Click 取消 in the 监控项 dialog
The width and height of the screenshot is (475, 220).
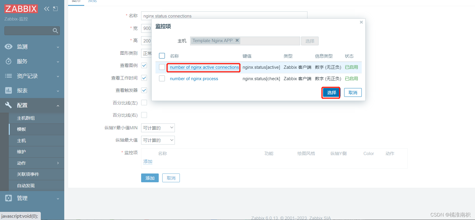[x=353, y=92]
